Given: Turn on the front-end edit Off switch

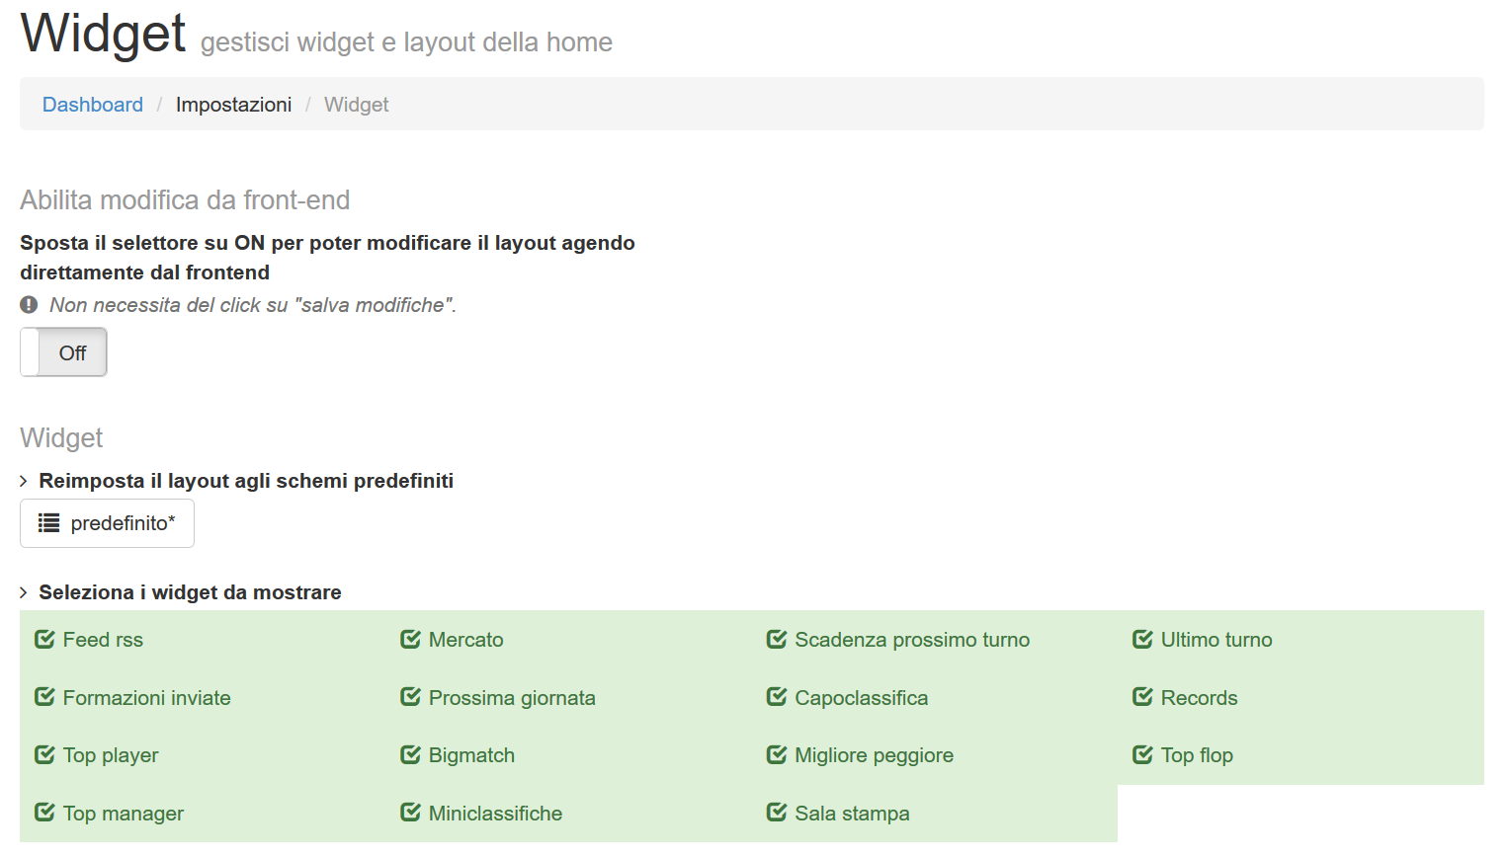Looking at the screenshot, I should (x=63, y=352).
